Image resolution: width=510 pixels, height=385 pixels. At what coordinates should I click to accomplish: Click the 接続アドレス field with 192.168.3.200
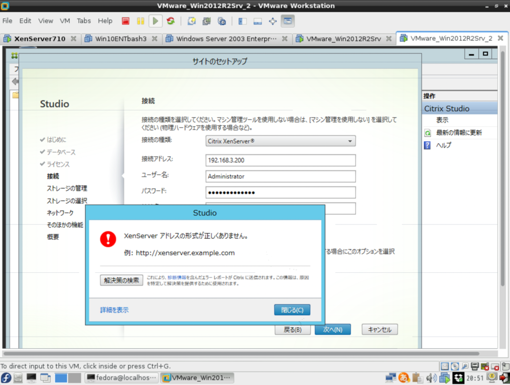click(x=280, y=160)
